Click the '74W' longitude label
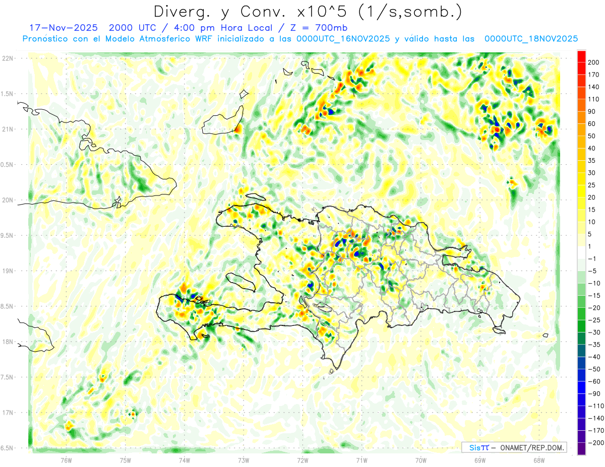 184,460
